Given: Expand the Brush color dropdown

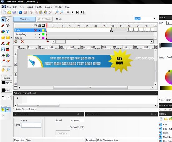Looking at the screenshot, I should click(11, 90).
